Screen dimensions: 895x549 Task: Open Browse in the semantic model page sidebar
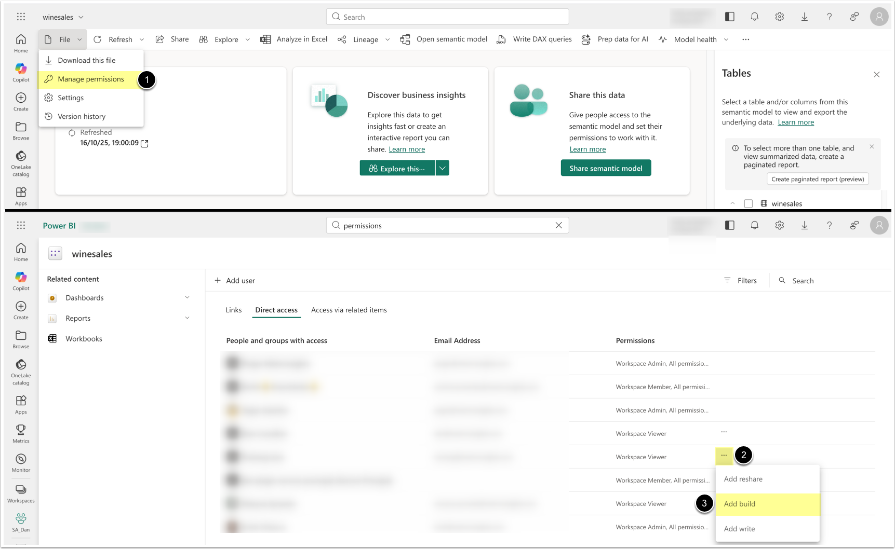tap(21, 131)
